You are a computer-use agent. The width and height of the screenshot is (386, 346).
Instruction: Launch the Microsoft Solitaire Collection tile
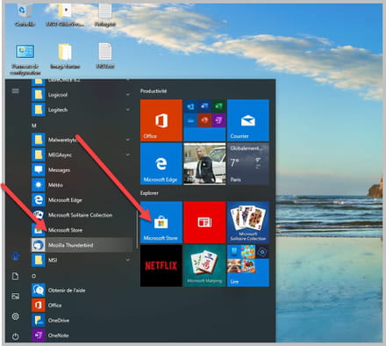coord(248,222)
